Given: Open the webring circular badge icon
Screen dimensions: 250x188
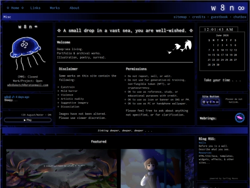Looking at the screenshot, I should coord(240,117).
